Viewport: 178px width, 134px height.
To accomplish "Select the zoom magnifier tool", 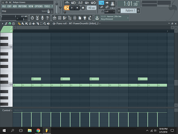I will tap(45, 24).
